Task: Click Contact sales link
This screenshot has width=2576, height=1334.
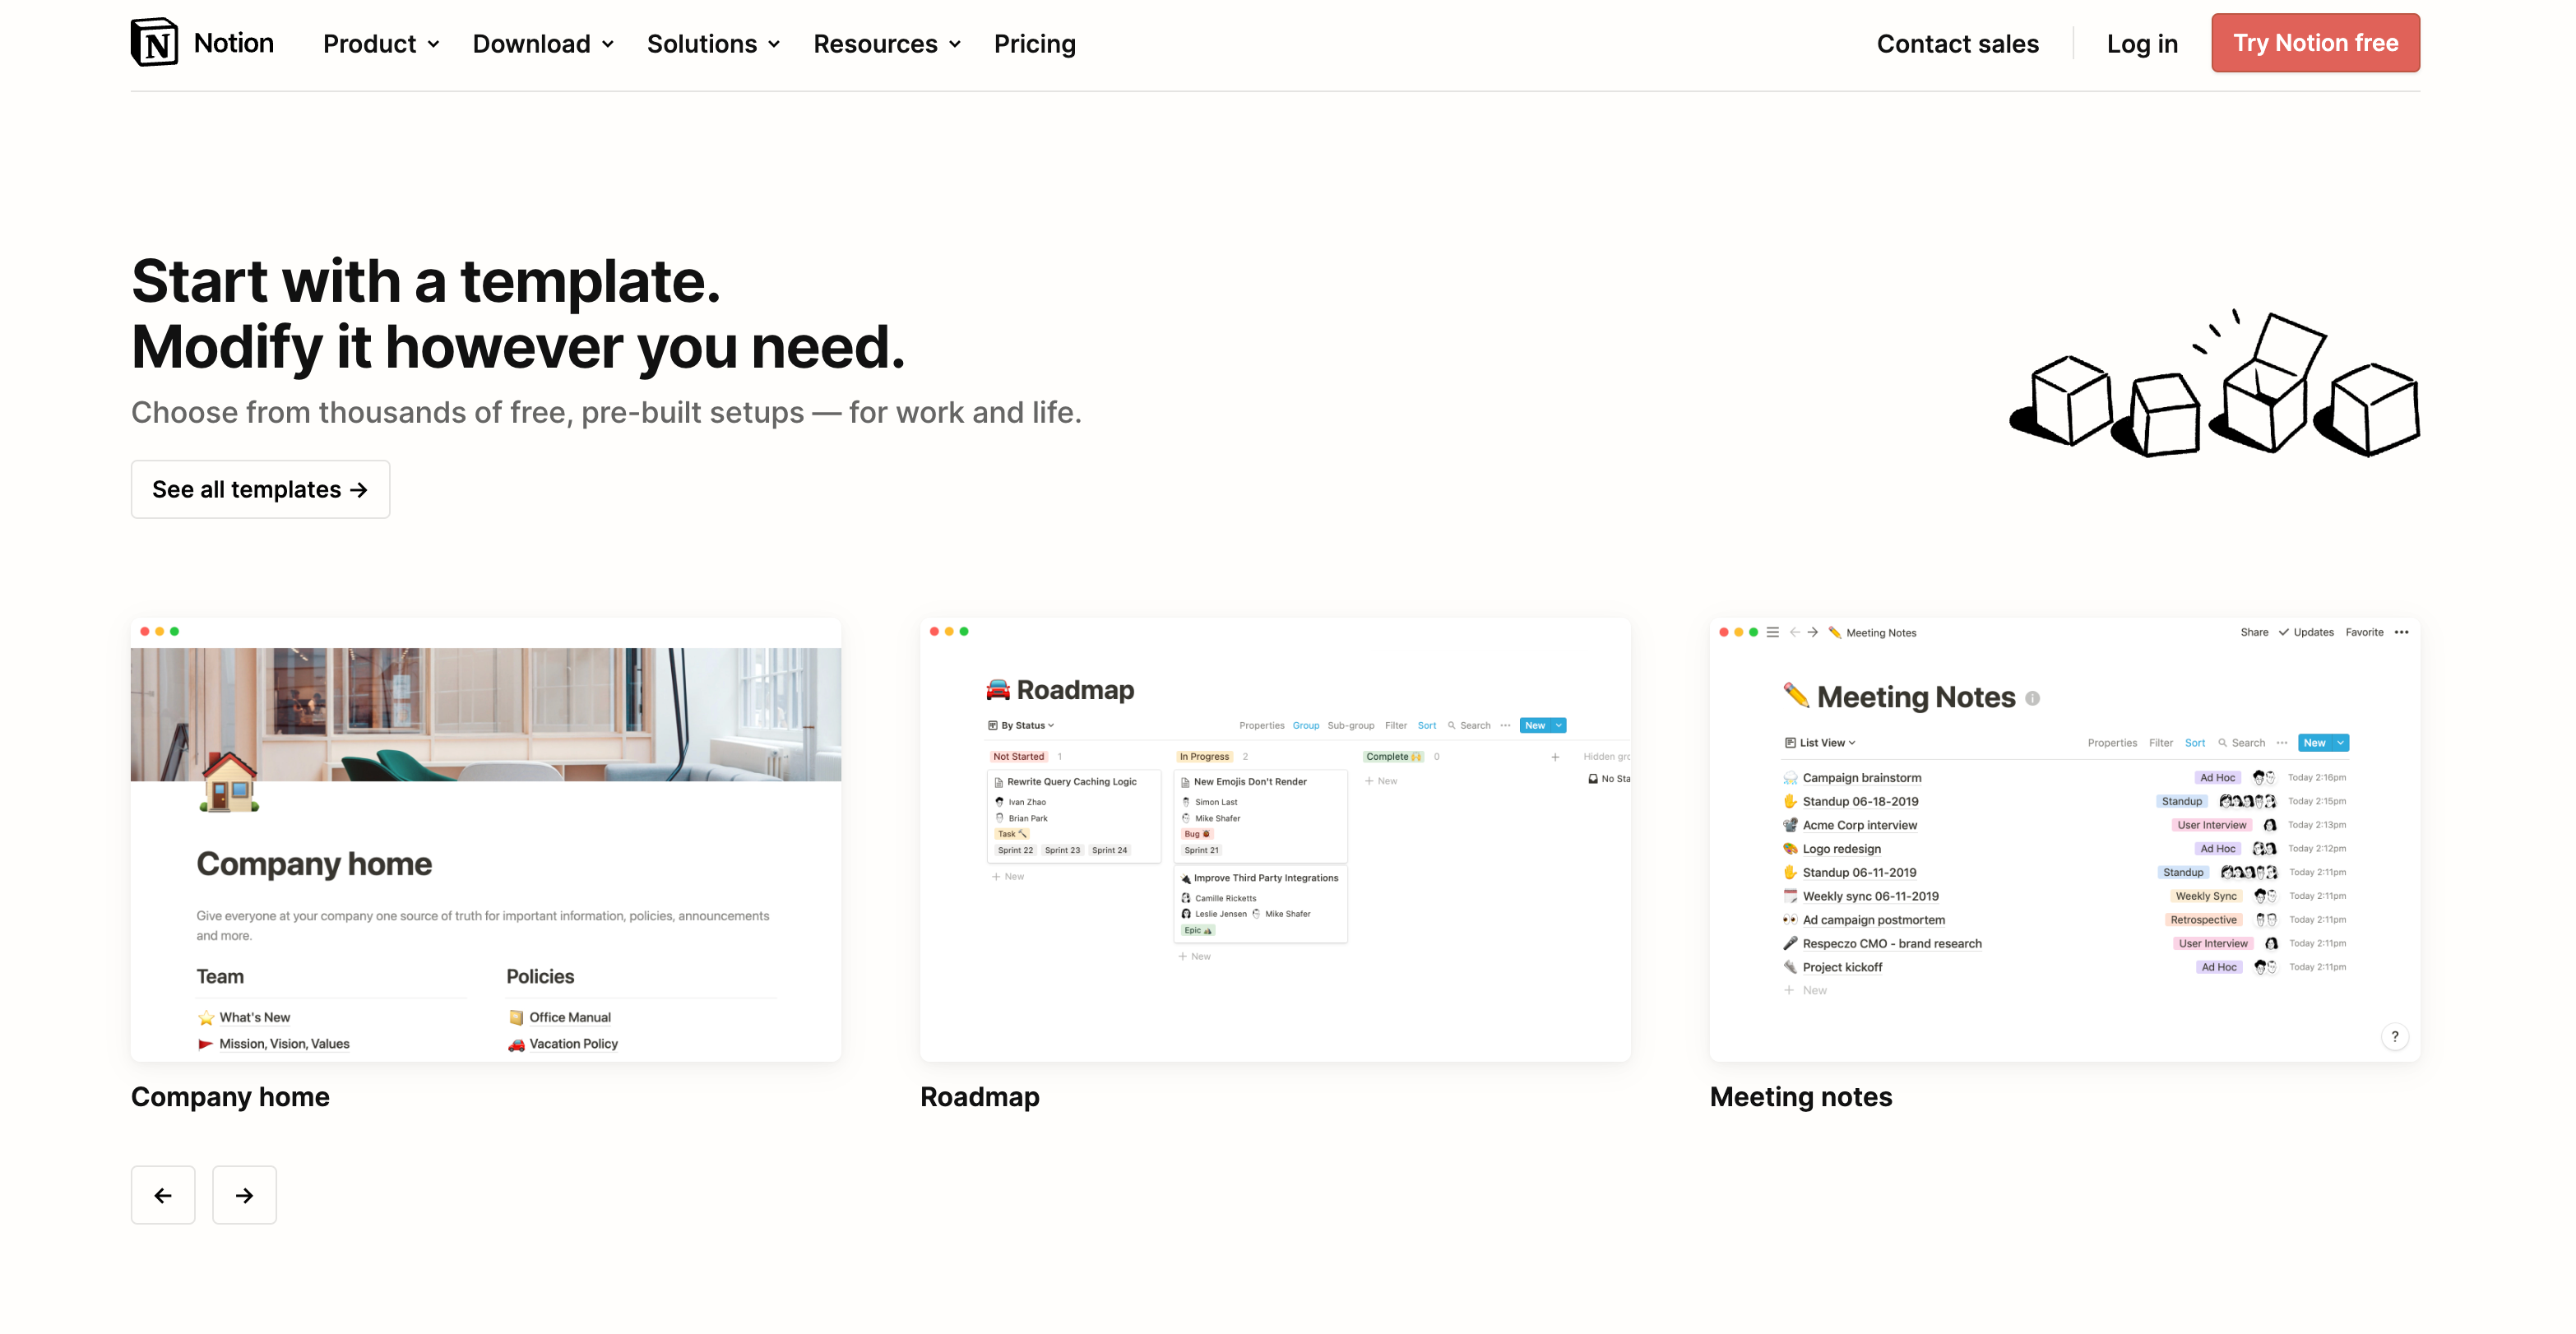Action: [x=1957, y=44]
